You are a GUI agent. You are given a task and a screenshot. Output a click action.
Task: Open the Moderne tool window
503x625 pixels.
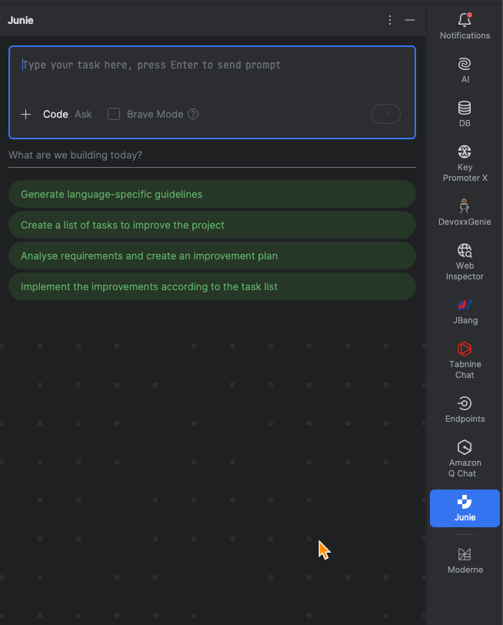[465, 560]
